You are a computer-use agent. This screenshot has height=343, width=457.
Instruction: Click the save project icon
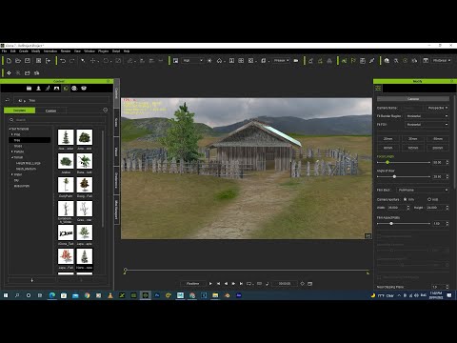pyautogui.click(x=28, y=61)
